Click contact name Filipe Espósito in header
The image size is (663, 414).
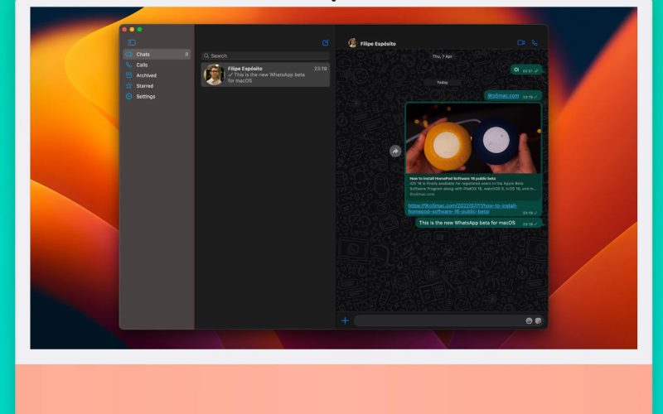coord(378,44)
